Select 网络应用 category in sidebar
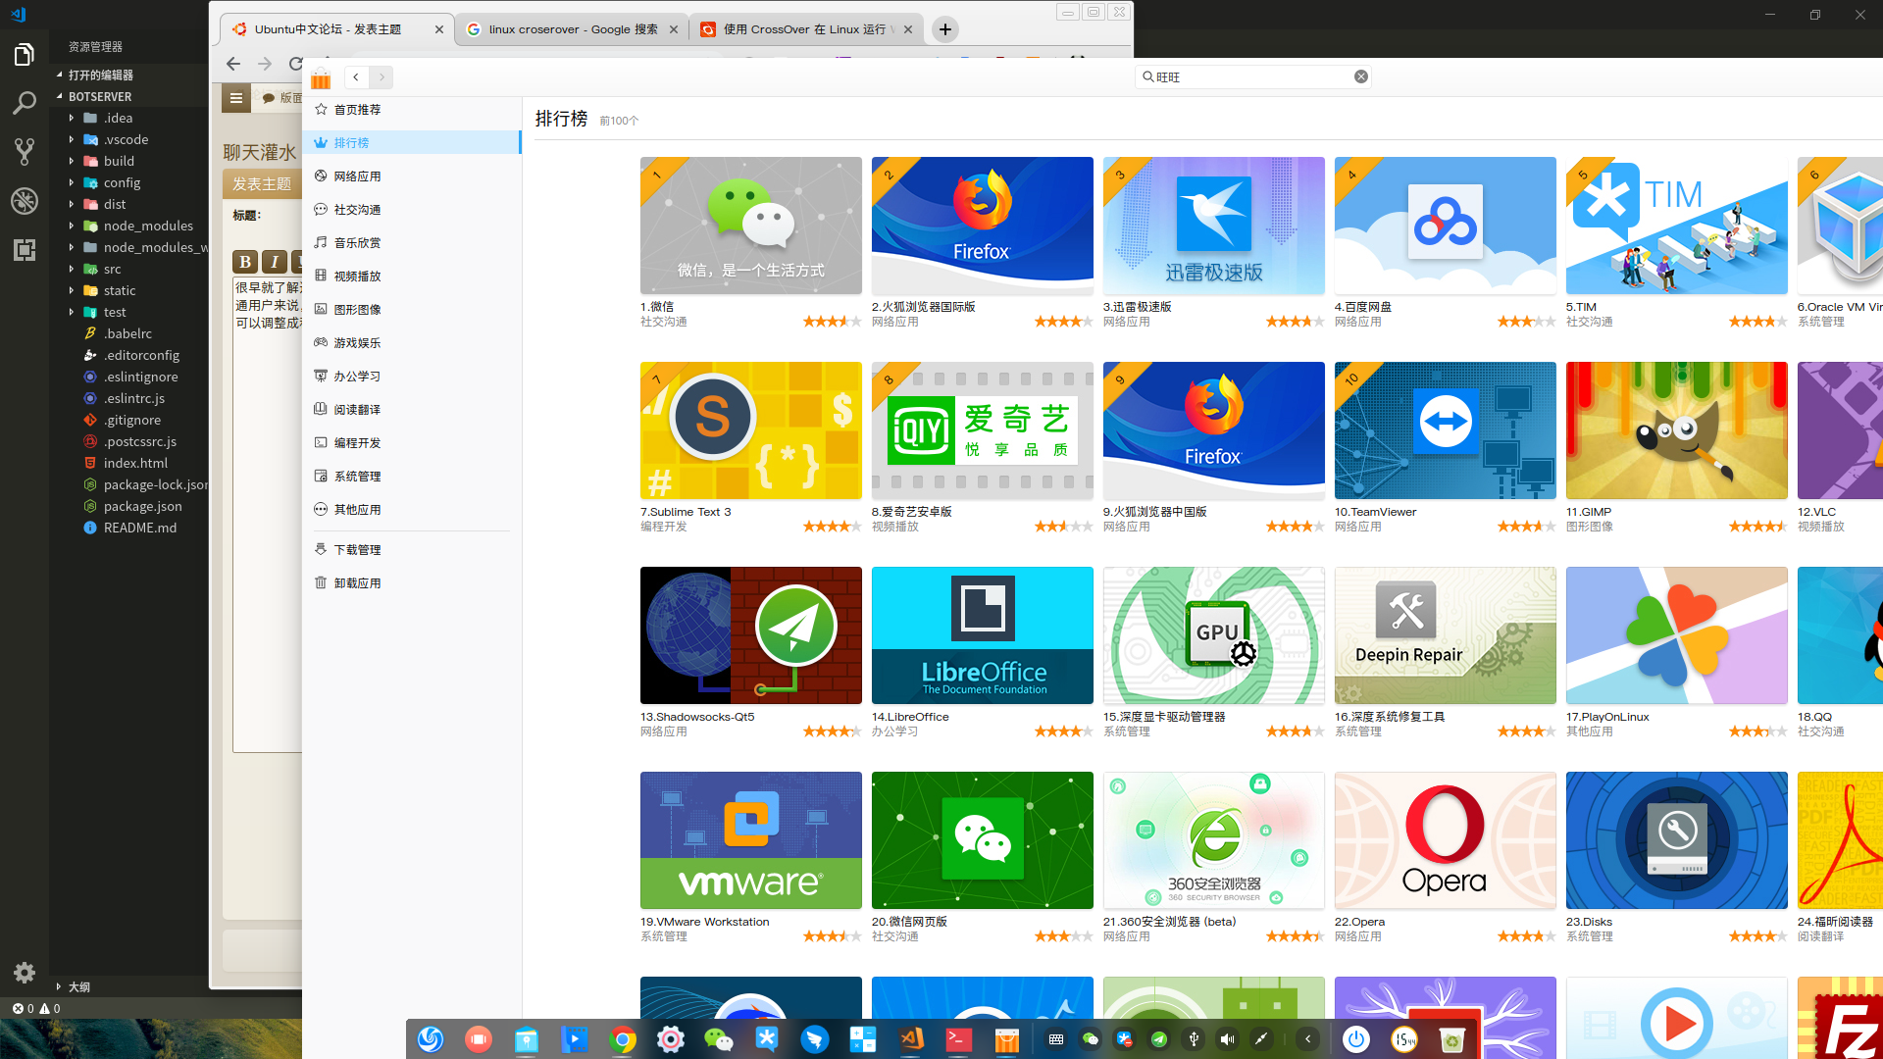Viewport: 1883px width, 1059px height. tap(412, 176)
